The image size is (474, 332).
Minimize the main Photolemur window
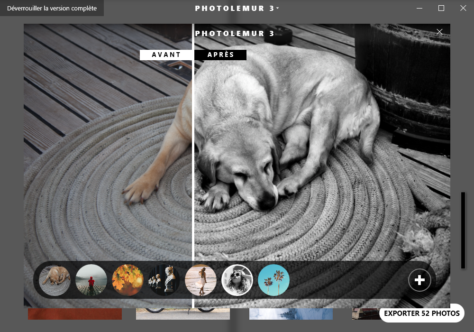[x=419, y=8]
